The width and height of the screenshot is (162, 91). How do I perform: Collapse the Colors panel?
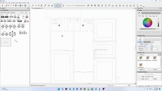click(138, 10)
